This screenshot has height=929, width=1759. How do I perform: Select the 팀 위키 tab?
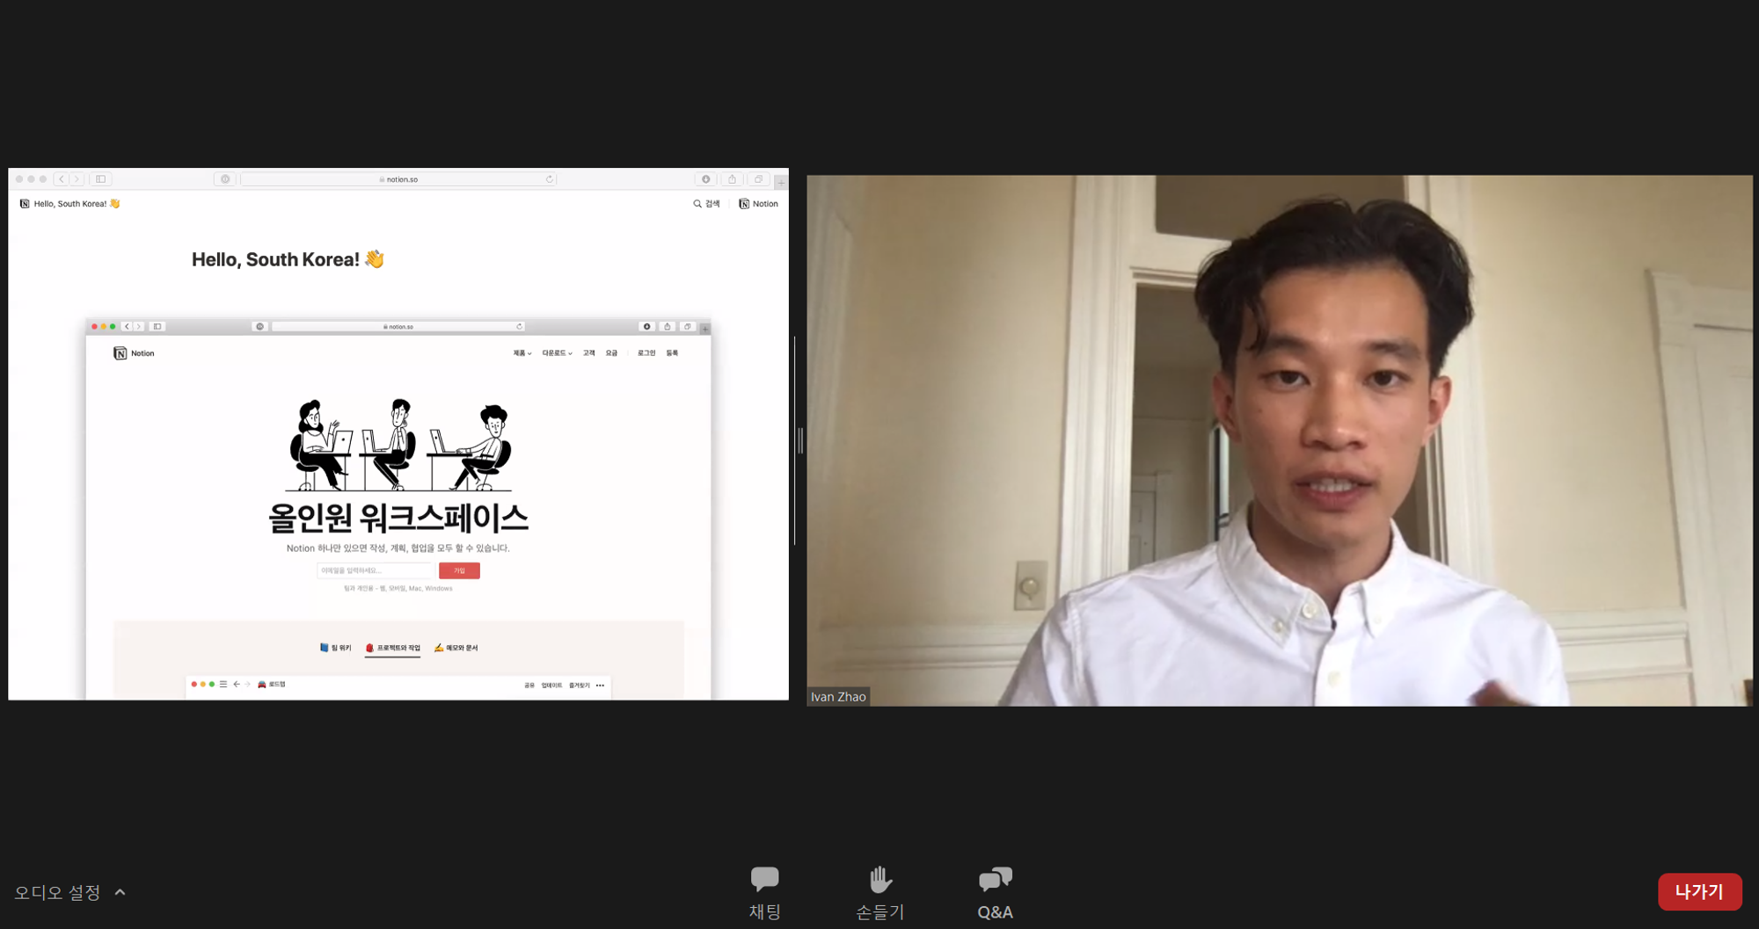(335, 648)
